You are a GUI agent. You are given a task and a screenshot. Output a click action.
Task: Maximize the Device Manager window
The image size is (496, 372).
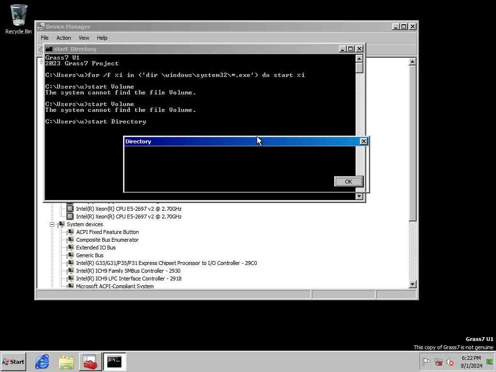[x=404, y=27]
